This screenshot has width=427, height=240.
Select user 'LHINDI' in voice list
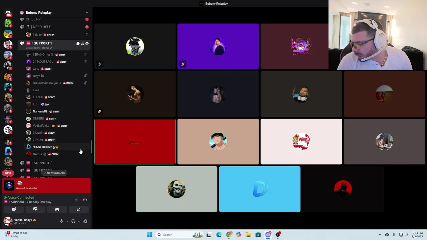[57, 97]
